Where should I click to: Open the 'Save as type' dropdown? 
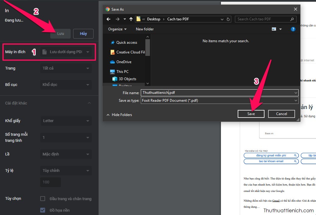219,100
